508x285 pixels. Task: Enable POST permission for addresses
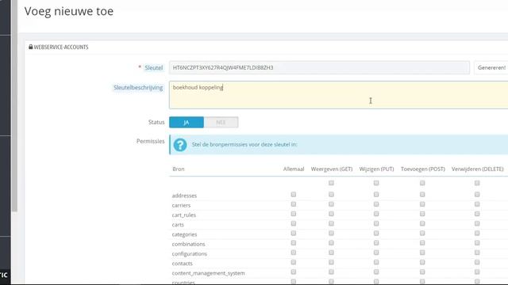(x=422, y=194)
